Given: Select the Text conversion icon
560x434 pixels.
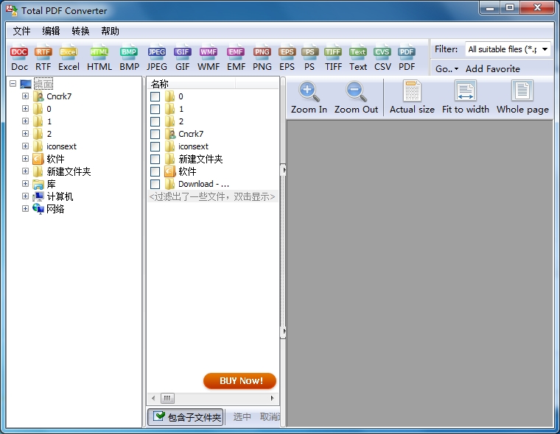Looking at the screenshot, I should [x=358, y=59].
